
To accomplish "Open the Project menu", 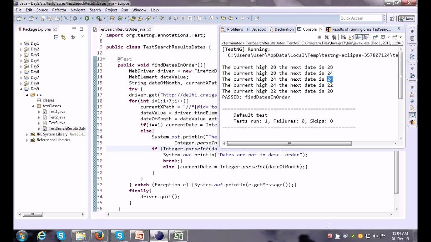I will pos(111,10).
